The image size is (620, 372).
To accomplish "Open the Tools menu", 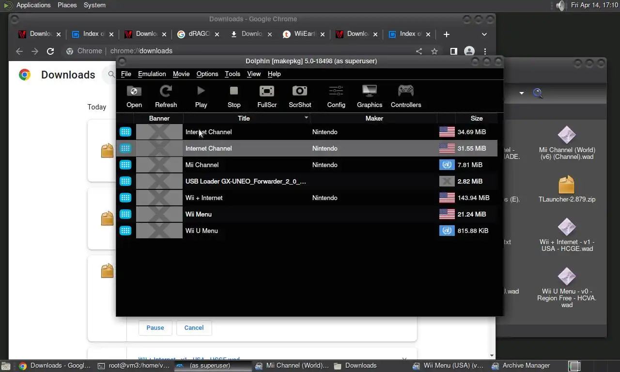I will point(232,74).
